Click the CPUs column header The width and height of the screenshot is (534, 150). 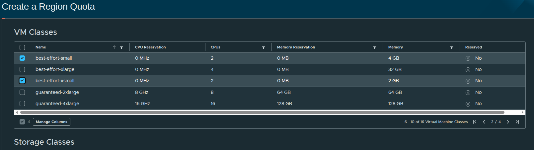215,47
